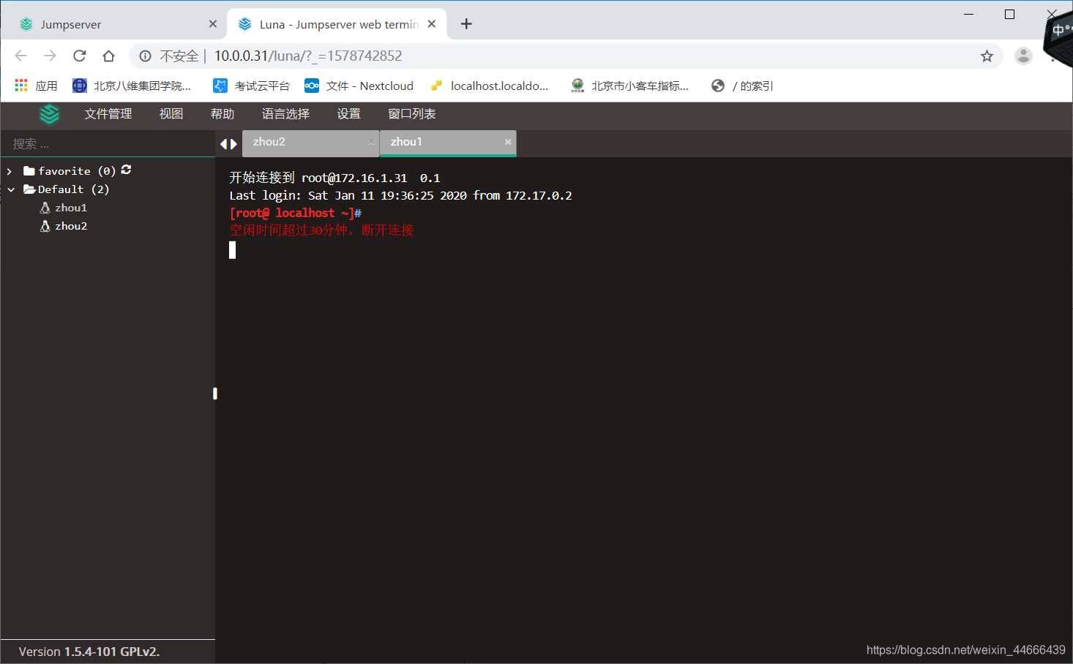The width and height of the screenshot is (1073, 664).
Task: Select the favorite (0) folder
Action: (77, 171)
